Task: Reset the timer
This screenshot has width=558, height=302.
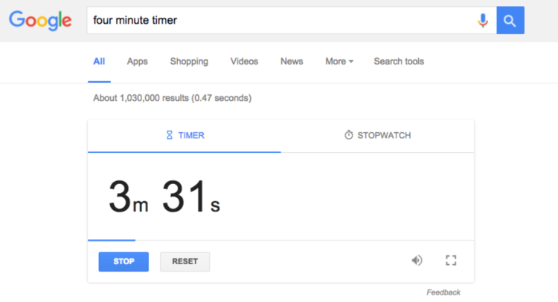Action: 185,262
